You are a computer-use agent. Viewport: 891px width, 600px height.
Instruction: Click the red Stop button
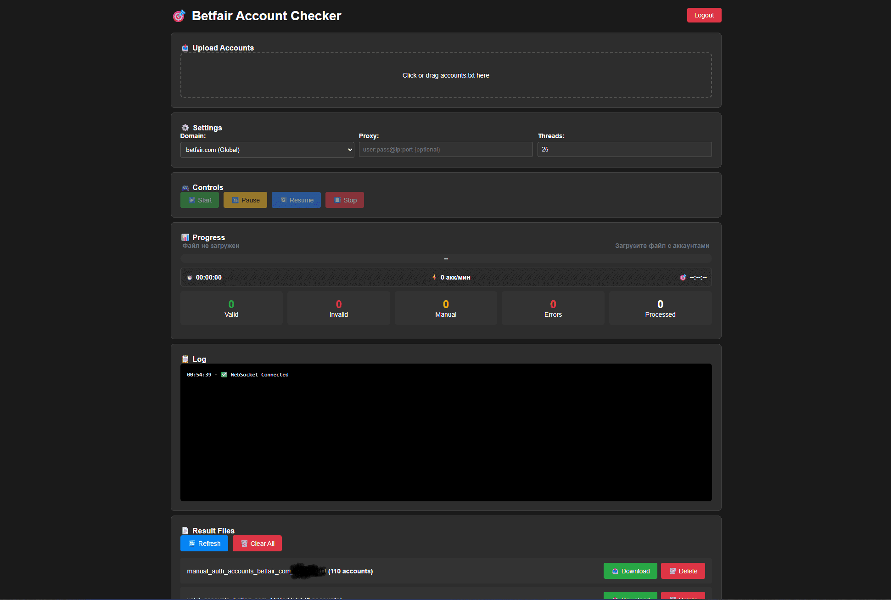pyautogui.click(x=345, y=200)
